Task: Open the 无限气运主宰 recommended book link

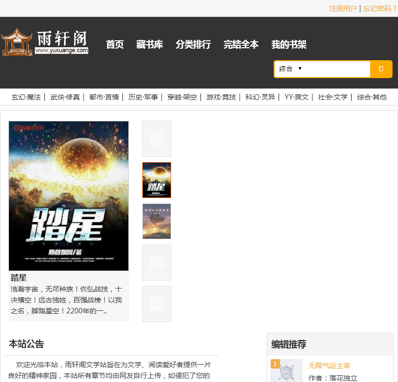Action: (x=329, y=366)
